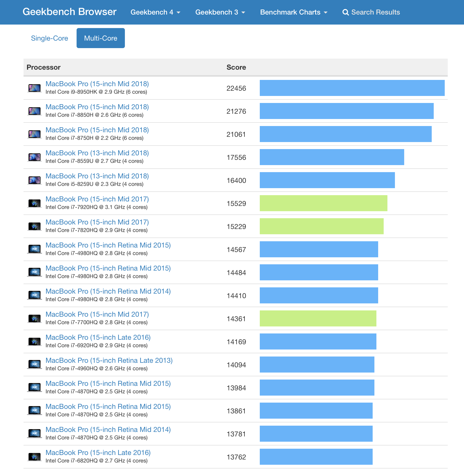Open the Benchmark Charts dropdown
The image size is (464, 470).
pyautogui.click(x=294, y=12)
